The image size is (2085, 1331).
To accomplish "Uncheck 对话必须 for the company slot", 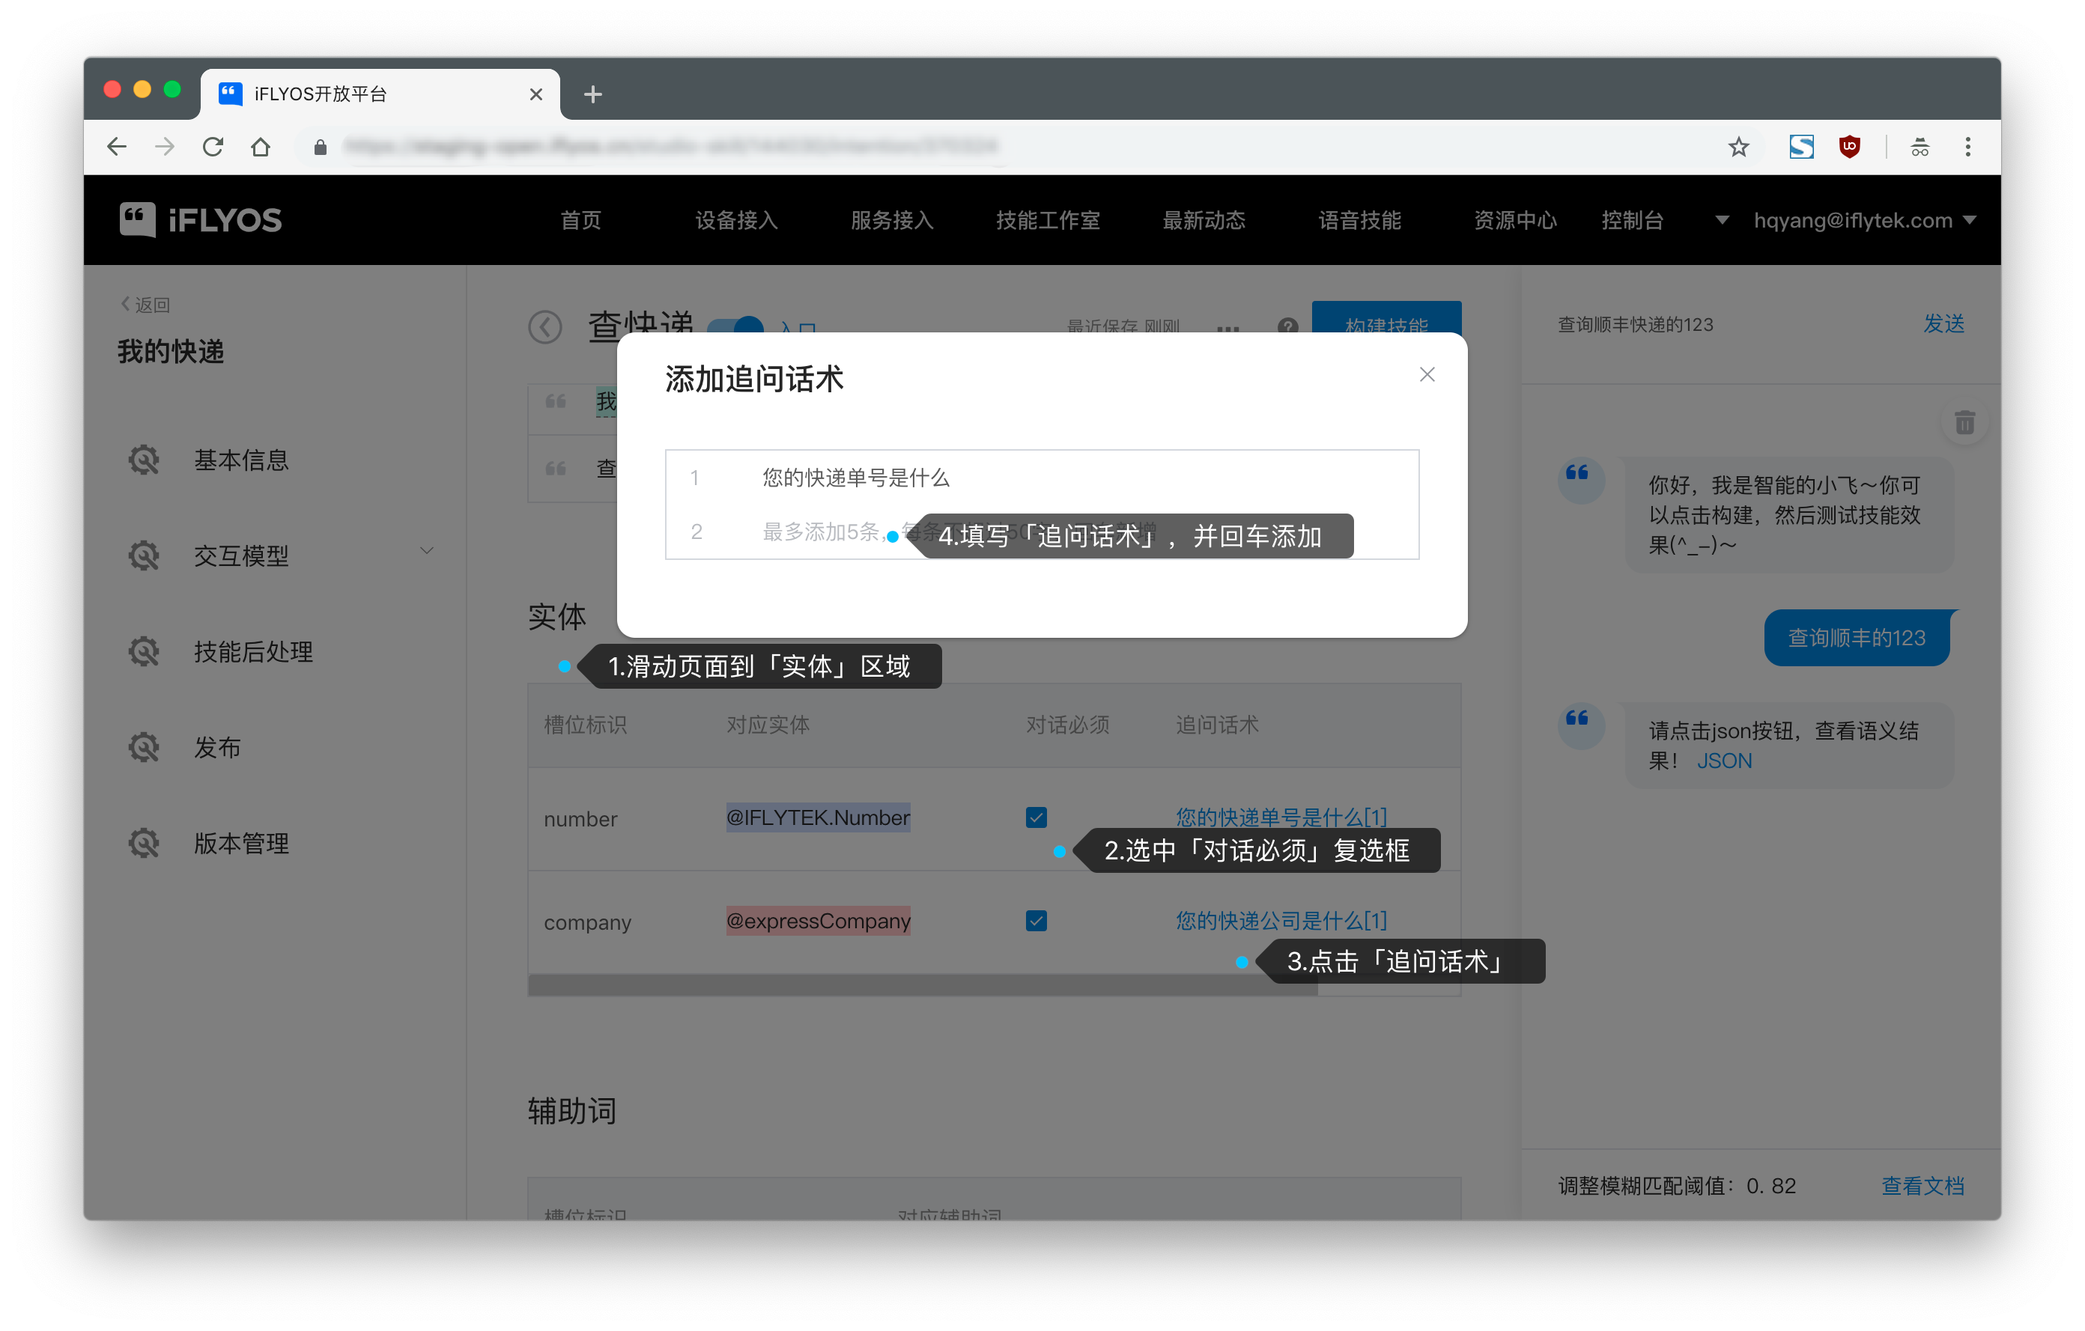I will (x=1036, y=921).
